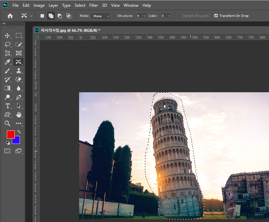Screen dimensions: 269x222
Task: Select the Horizontal Type tool
Action: click(7, 106)
